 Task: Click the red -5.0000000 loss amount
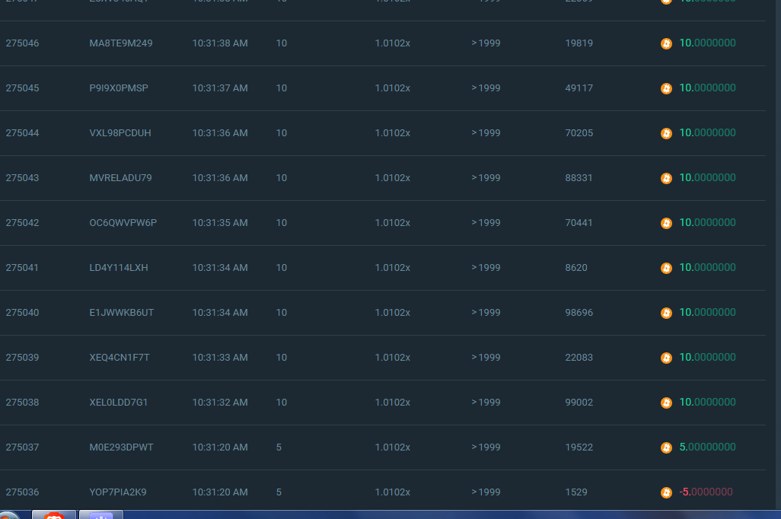click(706, 492)
